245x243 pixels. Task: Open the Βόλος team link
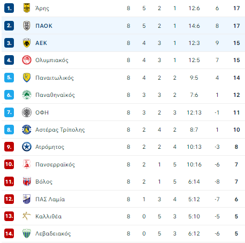click(44, 181)
